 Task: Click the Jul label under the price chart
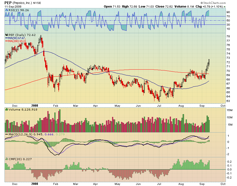pyautogui.click(x=159, y=106)
